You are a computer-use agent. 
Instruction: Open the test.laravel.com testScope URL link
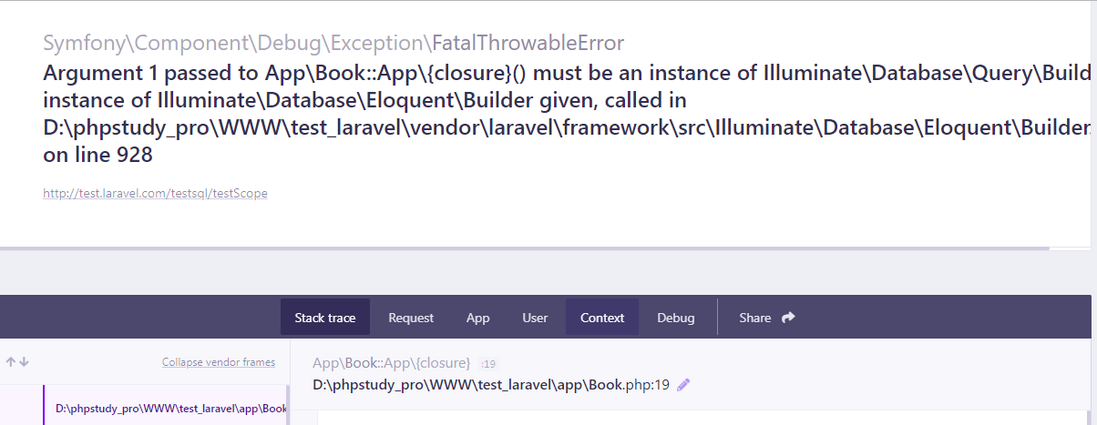[x=155, y=193]
